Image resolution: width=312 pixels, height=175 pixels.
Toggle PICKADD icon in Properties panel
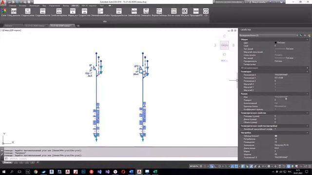[301, 35]
